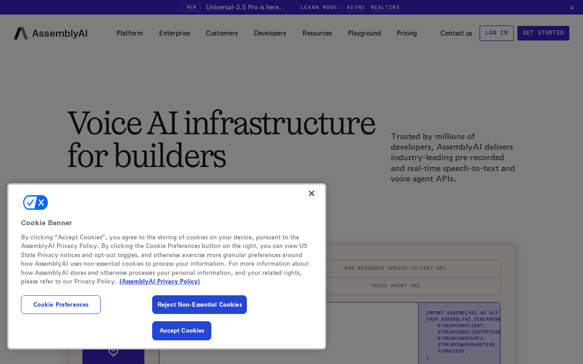Click the NEW badge in announcement bar

(191, 7)
